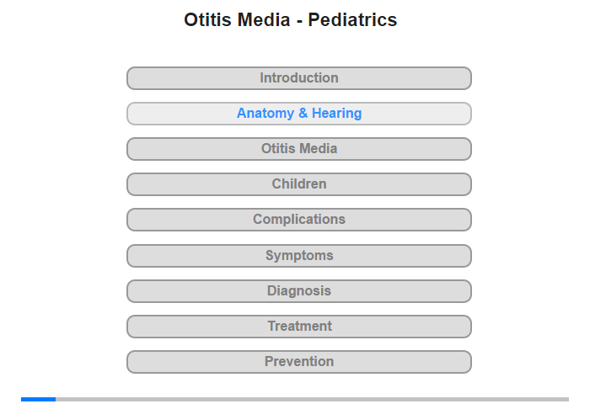This screenshot has height=404, width=590.
Task: Open the Children section
Action: click(x=298, y=184)
